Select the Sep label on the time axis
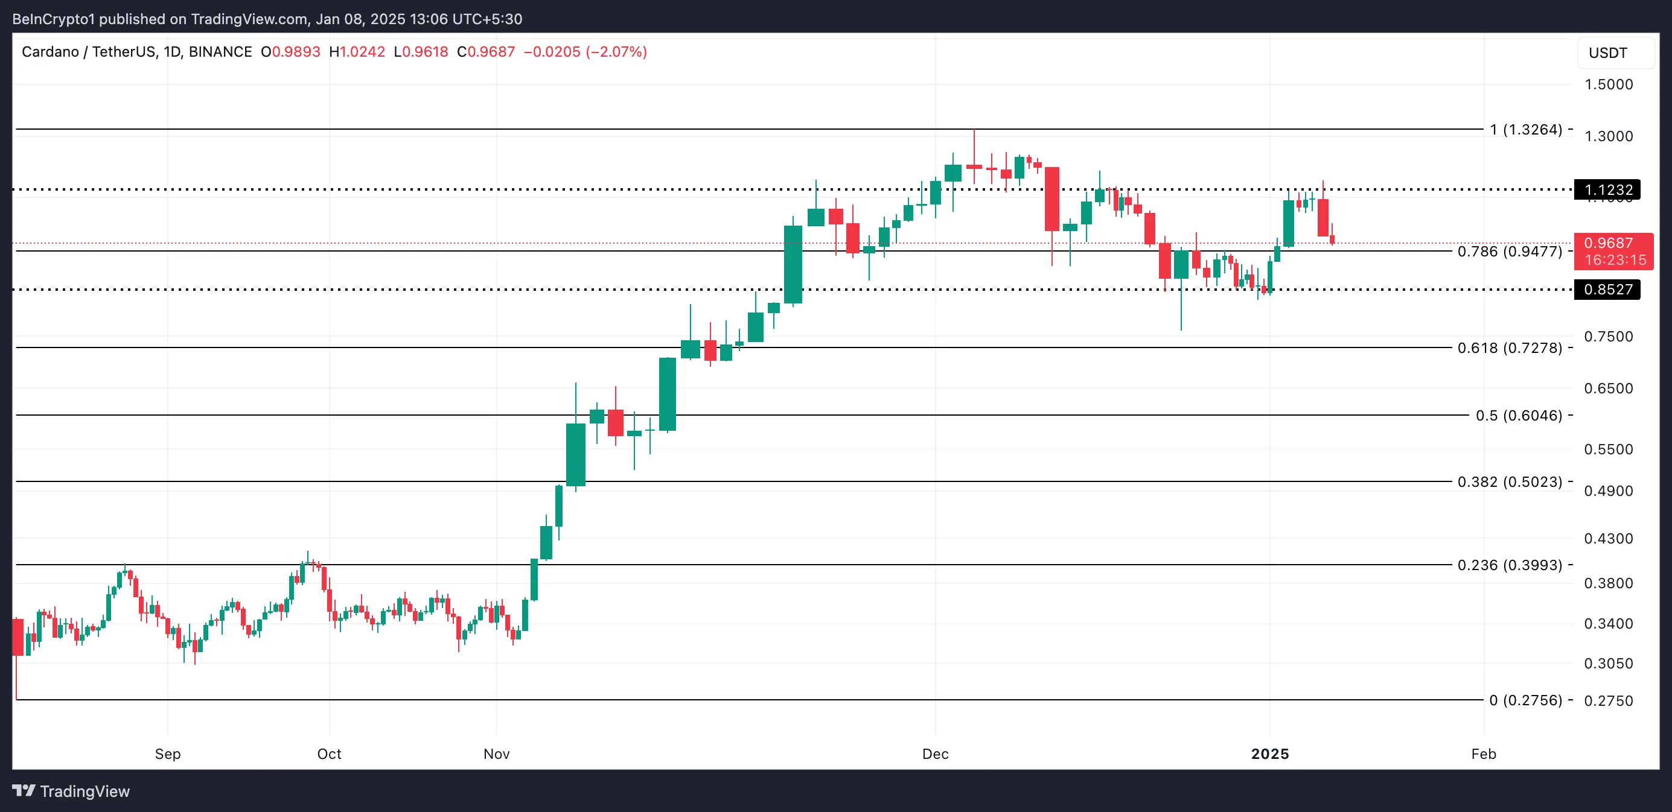 [x=167, y=753]
